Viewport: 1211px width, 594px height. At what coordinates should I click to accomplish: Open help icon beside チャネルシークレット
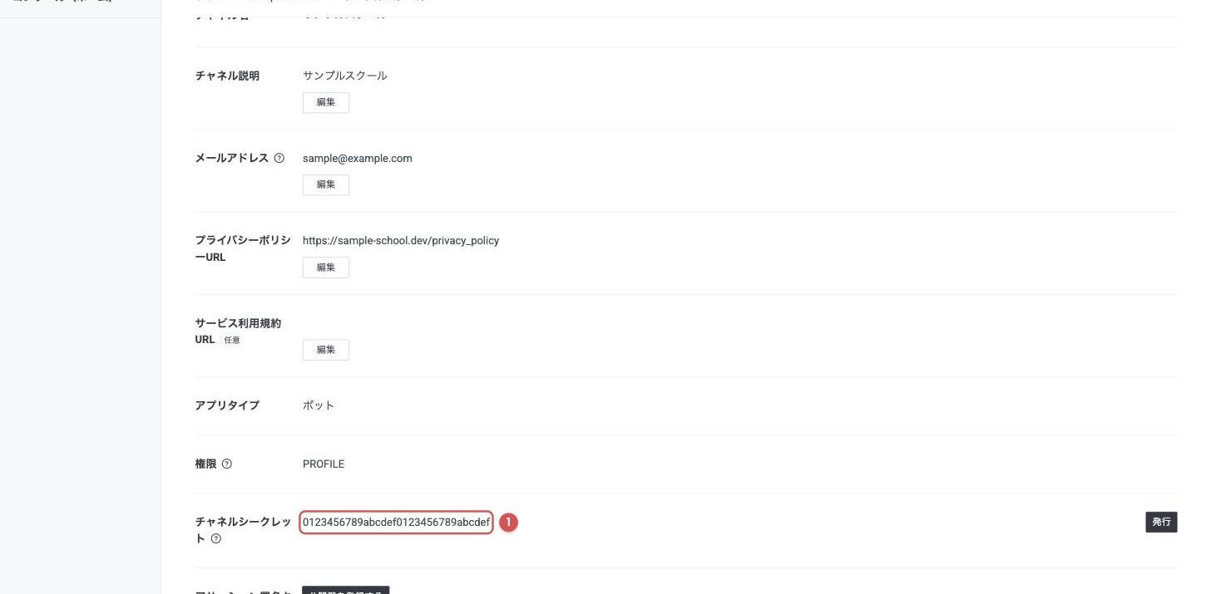pos(216,538)
